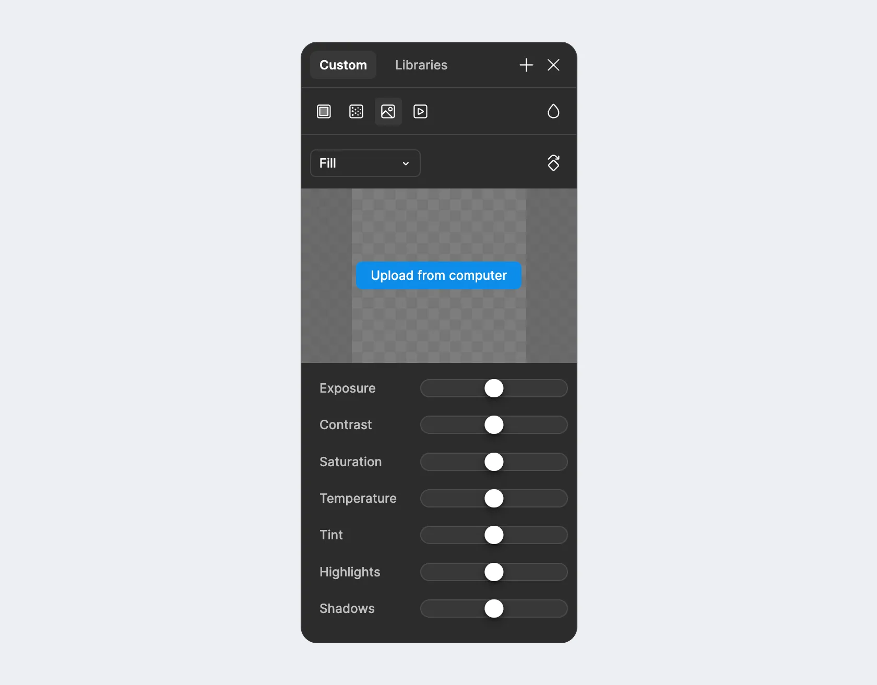Select the solid fill type icon
Image resolution: width=877 pixels, height=685 pixels.
(x=324, y=111)
